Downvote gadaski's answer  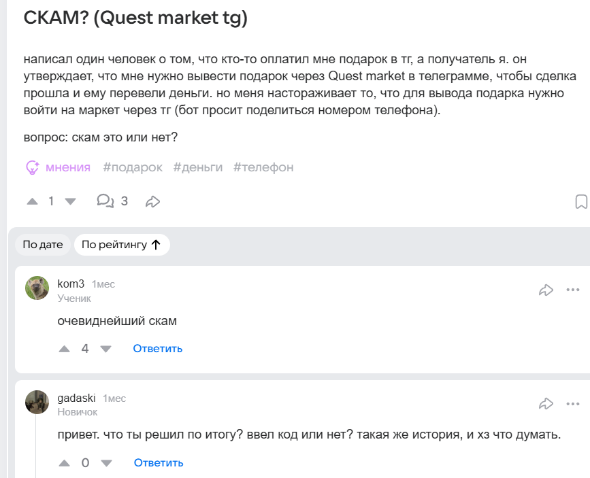pyautogui.click(x=105, y=463)
